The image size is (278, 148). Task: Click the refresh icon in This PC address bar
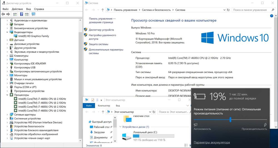(154, 112)
